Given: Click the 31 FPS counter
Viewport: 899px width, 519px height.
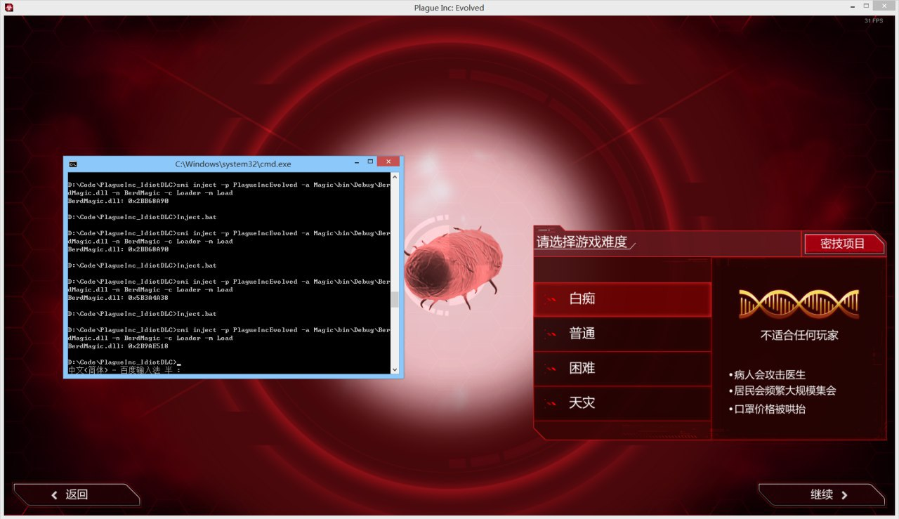Looking at the screenshot, I should 874,20.
